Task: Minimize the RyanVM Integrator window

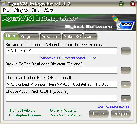Action: [x=121, y=4]
